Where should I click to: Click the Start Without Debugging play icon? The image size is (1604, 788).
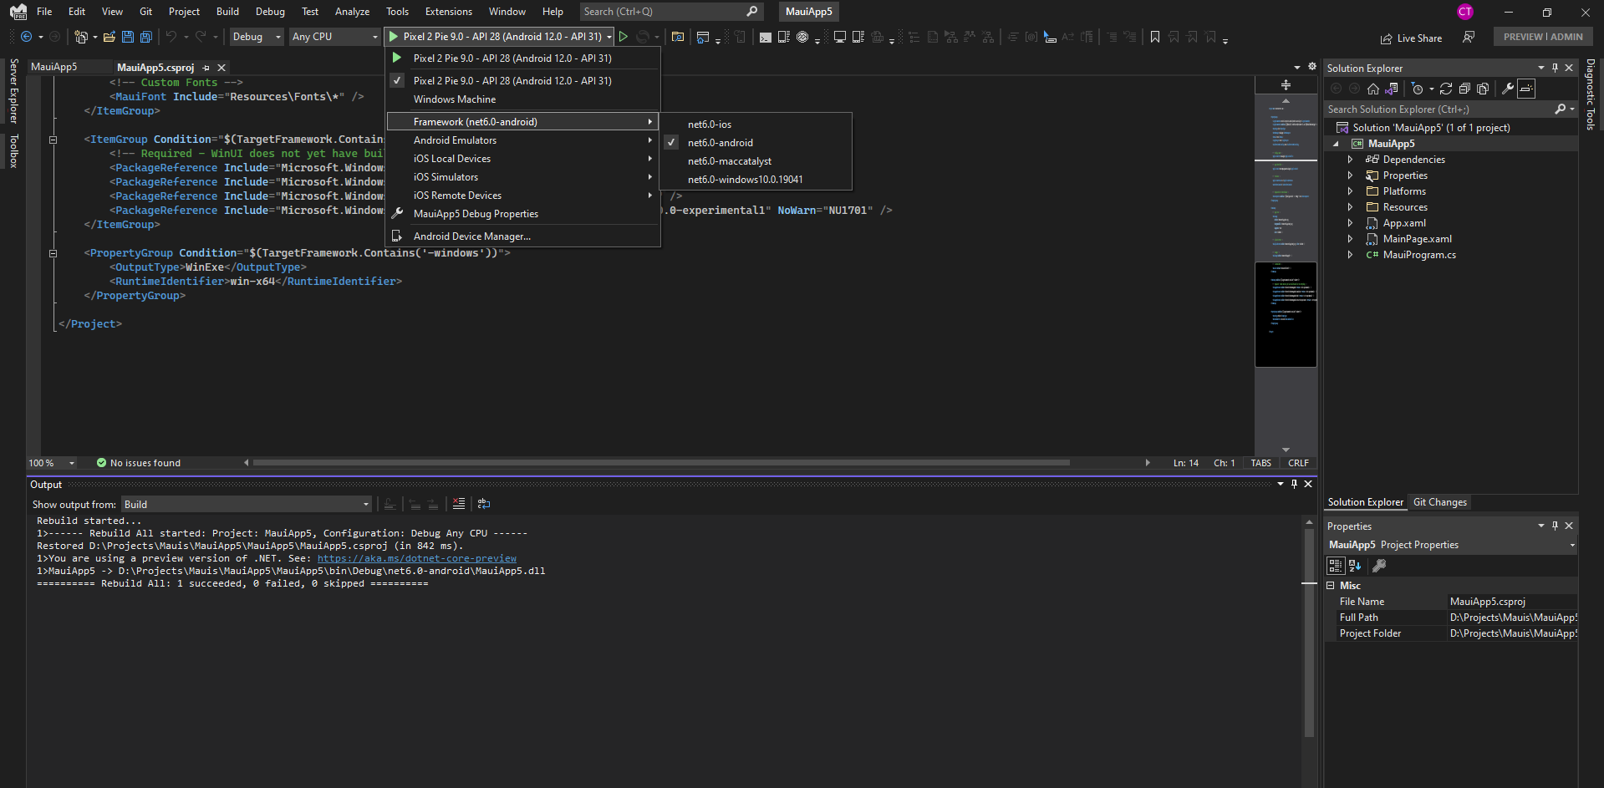(x=624, y=37)
